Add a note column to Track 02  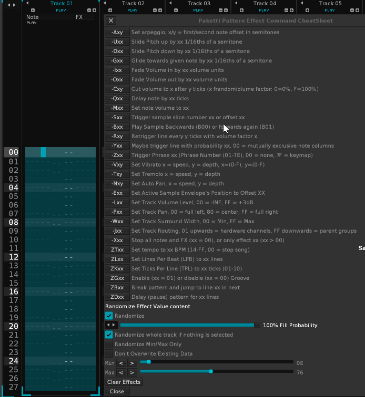[110, 11]
